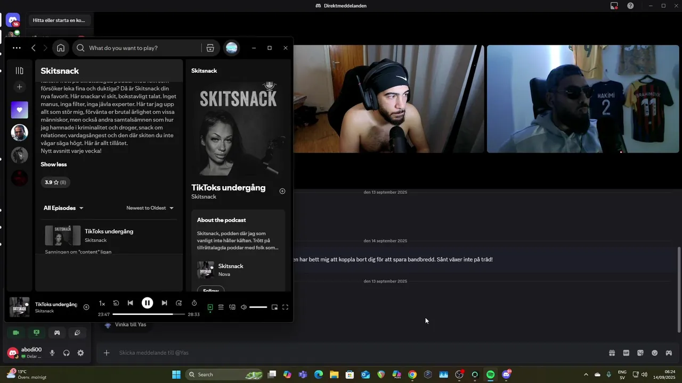The height and width of the screenshot is (383, 682).
Task: Open Spotify profile avatar menu
Action: [231, 48]
